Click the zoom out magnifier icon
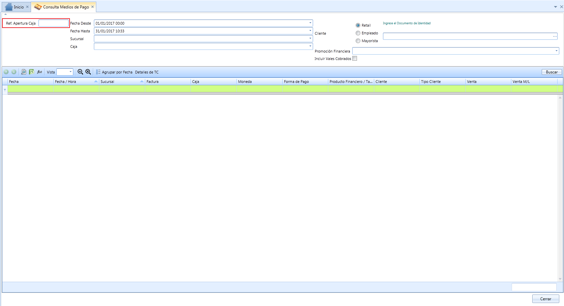 coord(88,72)
